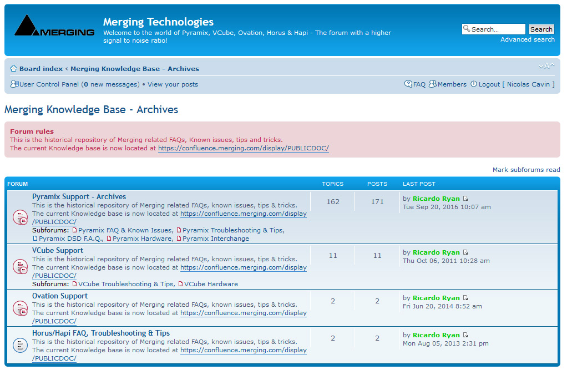View latest post icon in Horus/Hapi row
The width and height of the screenshot is (567, 370).
tap(465, 335)
